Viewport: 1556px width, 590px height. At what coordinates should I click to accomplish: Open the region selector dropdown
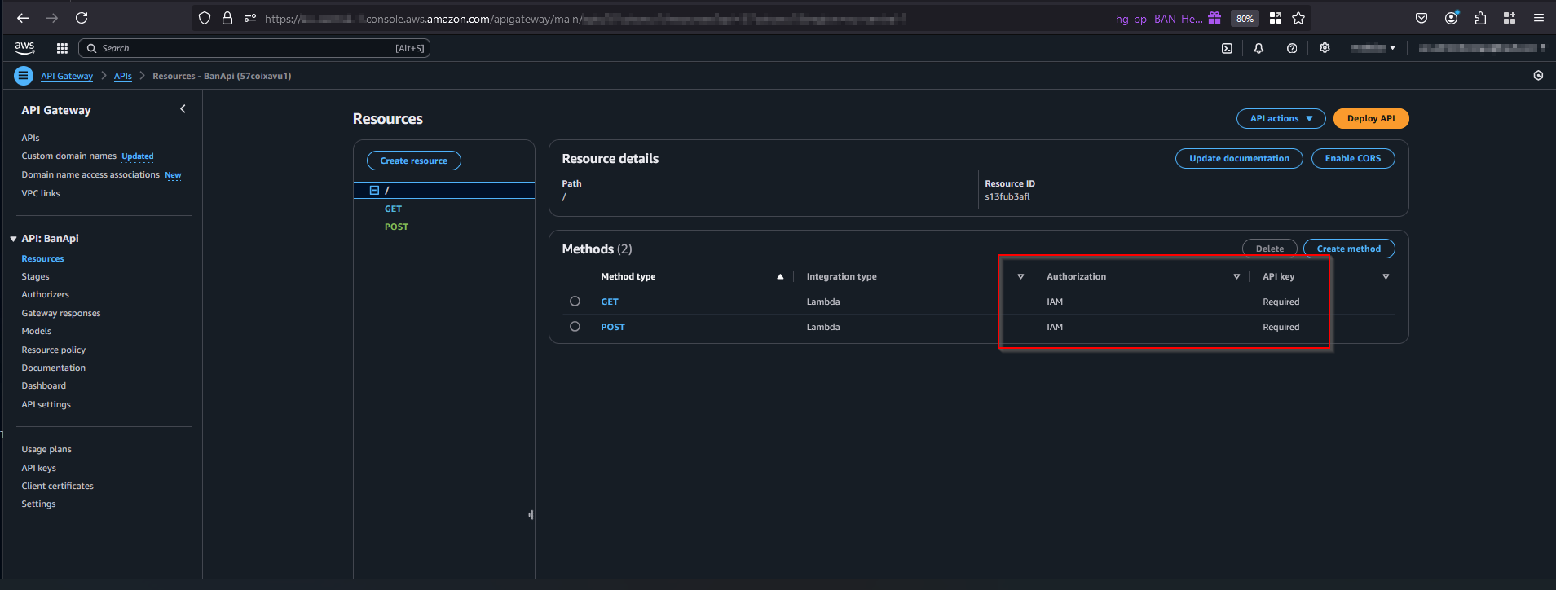point(1373,48)
